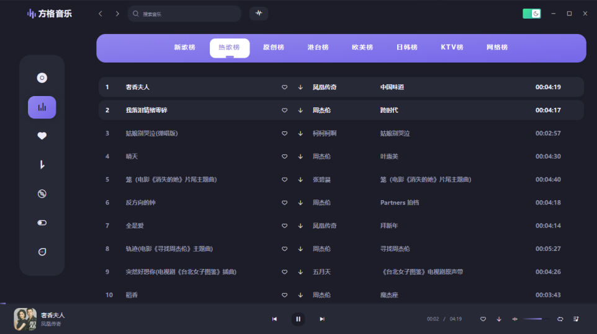Like the song 奢香夫人 in row 1
Screen dimensions: 597x334
point(284,87)
